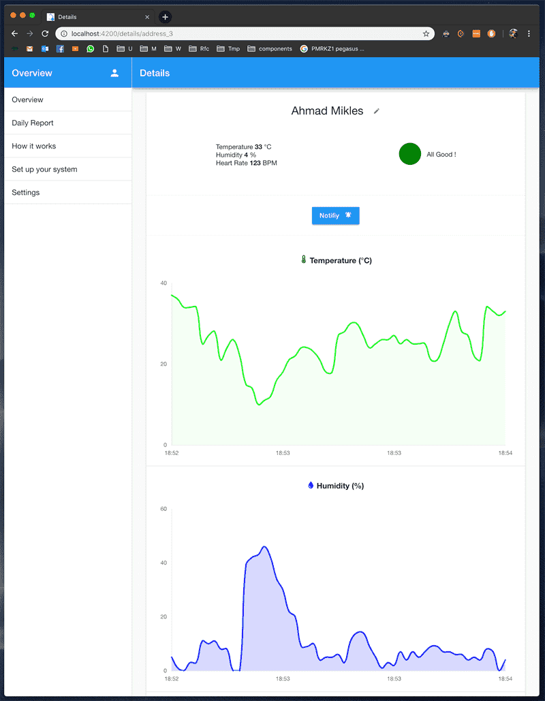Click the browser forward arrow

(29, 33)
